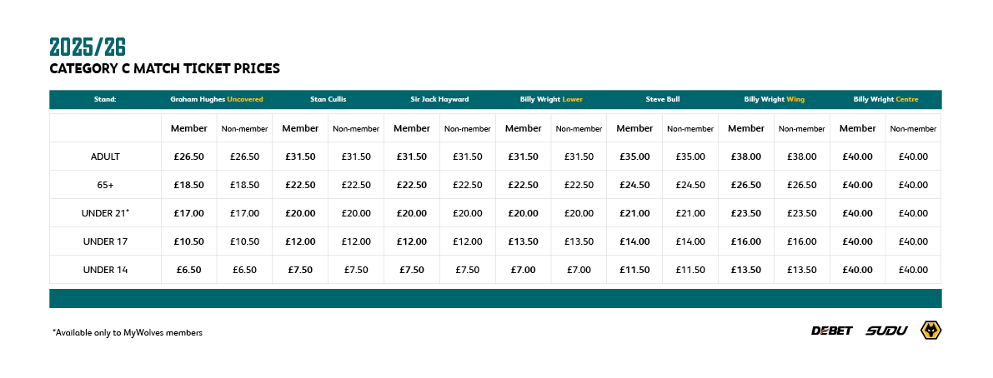The height and width of the screenshot is (378, 993).
Task: Click the 65+ row label
Action: click(x=105, y=185)
